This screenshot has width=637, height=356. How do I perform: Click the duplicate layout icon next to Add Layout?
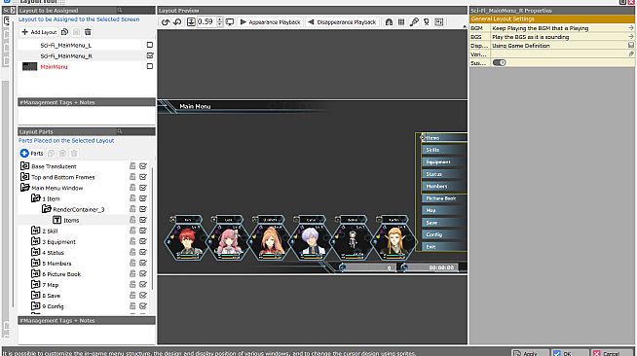tap(64, 32)
